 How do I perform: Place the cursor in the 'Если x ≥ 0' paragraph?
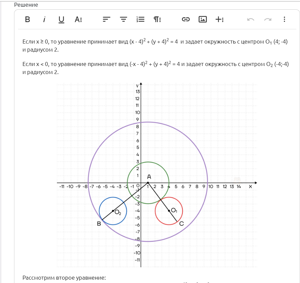(x=155, y=46)
